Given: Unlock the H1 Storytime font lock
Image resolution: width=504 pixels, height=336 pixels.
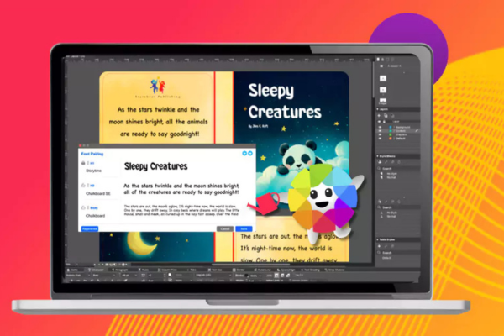Looking at the screenshot, I should [83, 163].
